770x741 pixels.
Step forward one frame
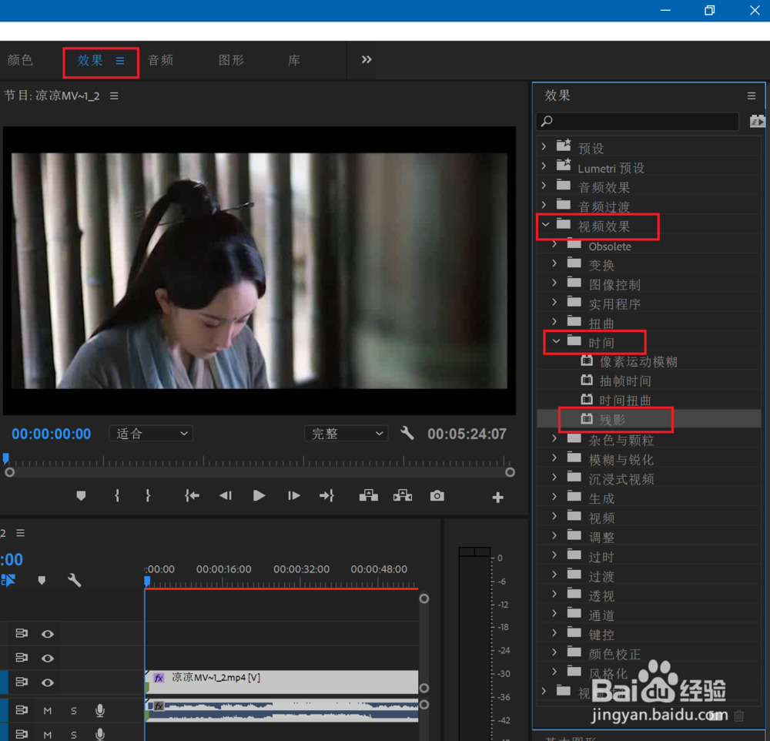[293, 496]
